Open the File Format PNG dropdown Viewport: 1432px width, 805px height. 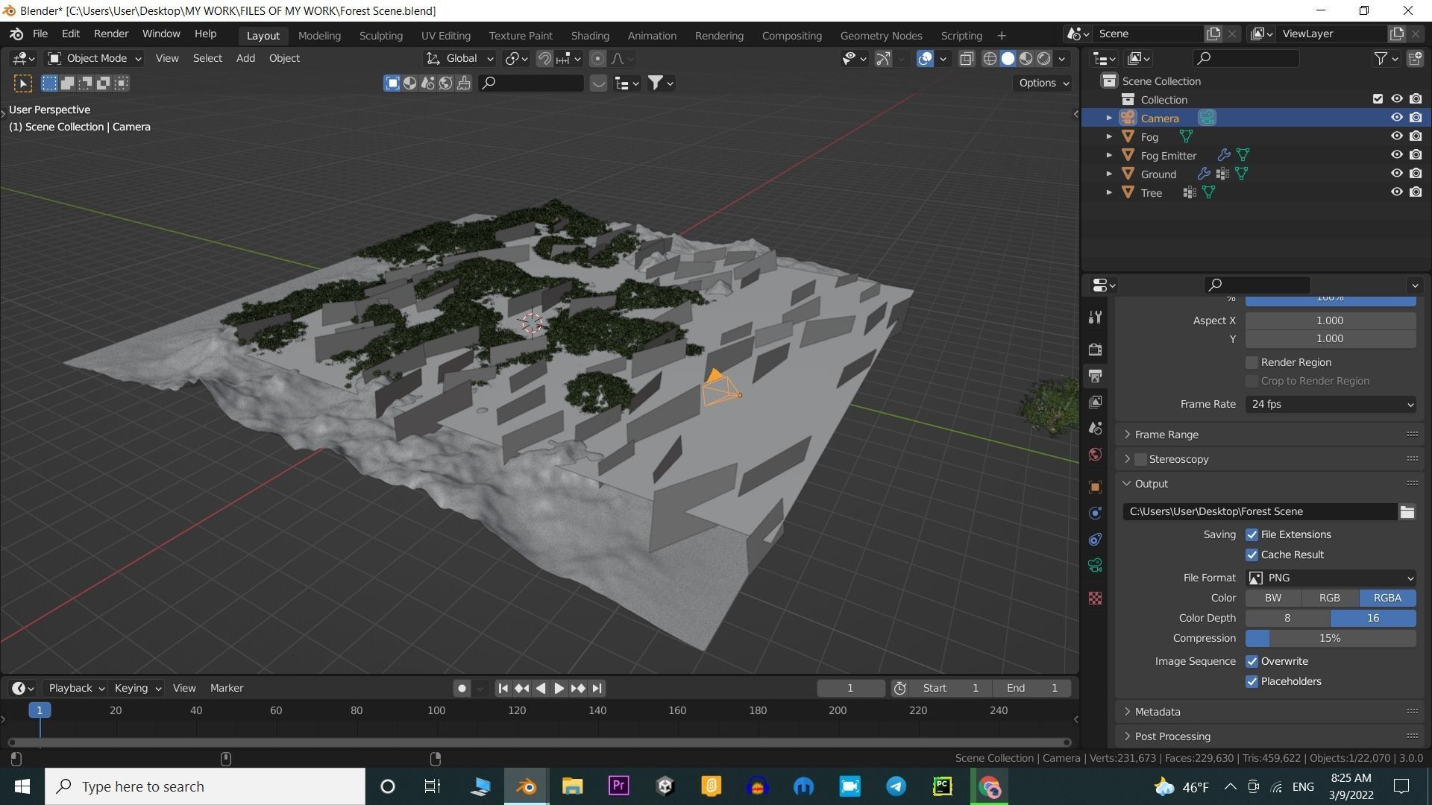tap(1331, 578)
